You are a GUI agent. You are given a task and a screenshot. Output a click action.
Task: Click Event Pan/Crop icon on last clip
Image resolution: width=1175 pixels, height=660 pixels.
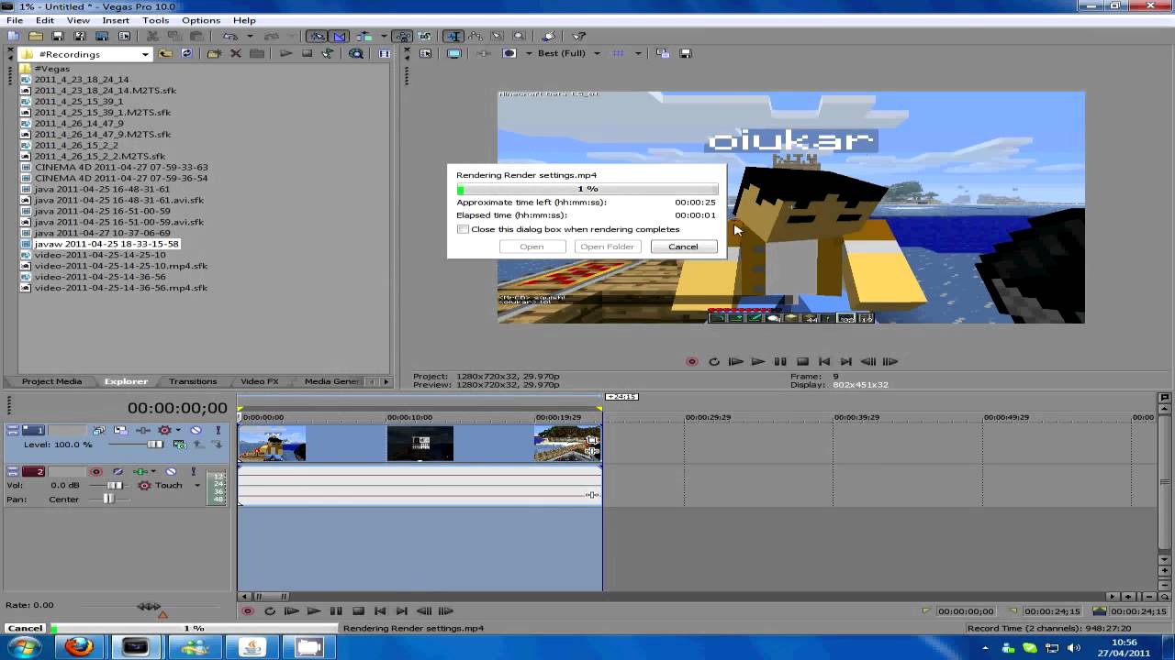tap(592, 440)
